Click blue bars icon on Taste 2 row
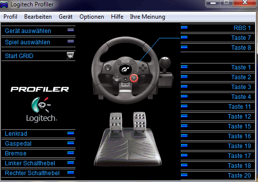This screenshot has height=182, width=258. click(184, 76)
